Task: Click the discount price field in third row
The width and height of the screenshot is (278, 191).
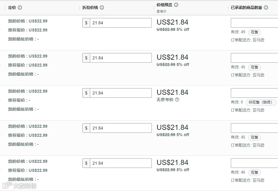Action: [121, 93]
